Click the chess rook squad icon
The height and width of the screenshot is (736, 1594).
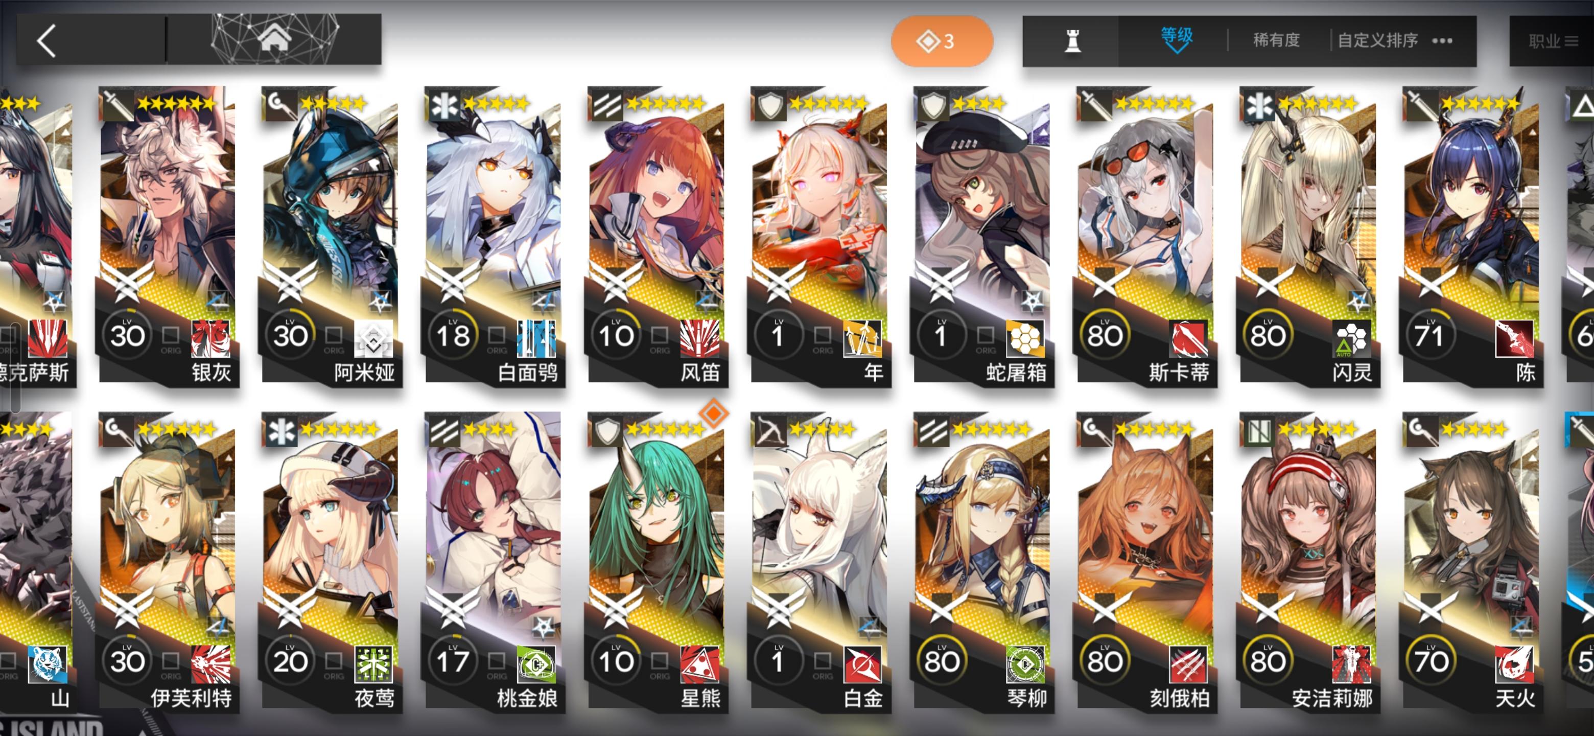click(x=1072, y=41)
